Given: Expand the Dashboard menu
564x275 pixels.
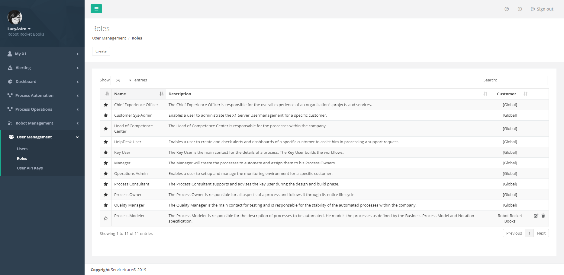Looking at the screenshot, I should click(x=42, y=81).
